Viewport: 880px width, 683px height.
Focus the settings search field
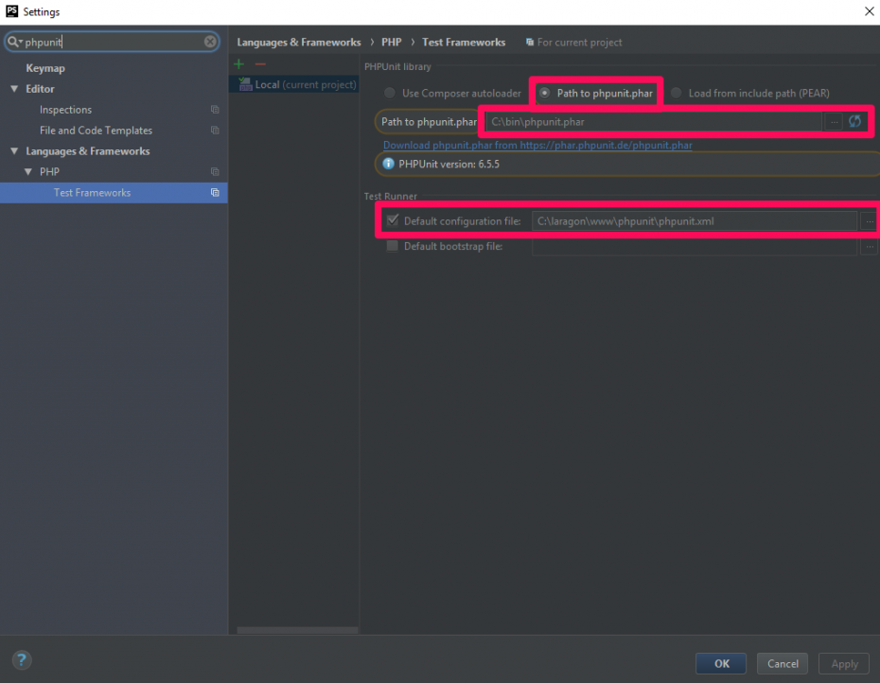112,42
